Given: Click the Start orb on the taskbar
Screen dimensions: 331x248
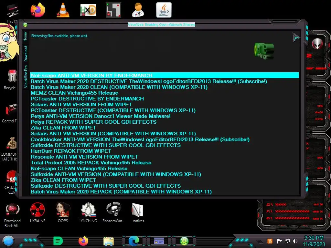Looking at the screenshot, I should tap(8, 241).
